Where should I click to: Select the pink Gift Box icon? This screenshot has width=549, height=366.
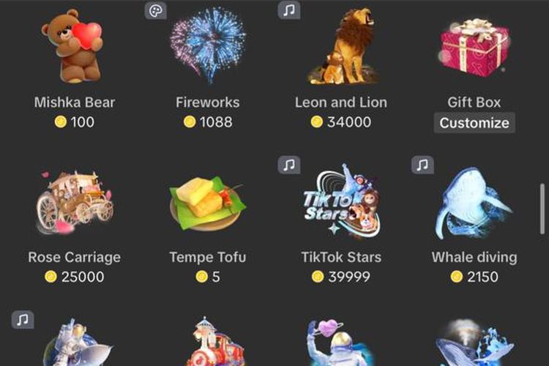point(474,48)
